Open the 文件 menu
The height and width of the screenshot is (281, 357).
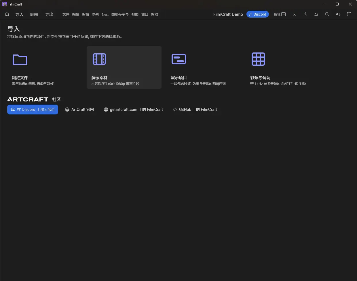(66, 14)
